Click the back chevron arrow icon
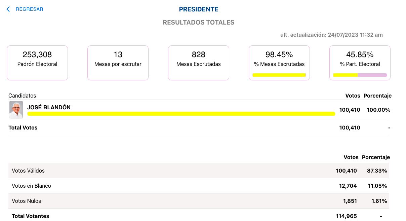Image resolution: width=406 pixels, height=221 pixels. (x=8, y=9)
